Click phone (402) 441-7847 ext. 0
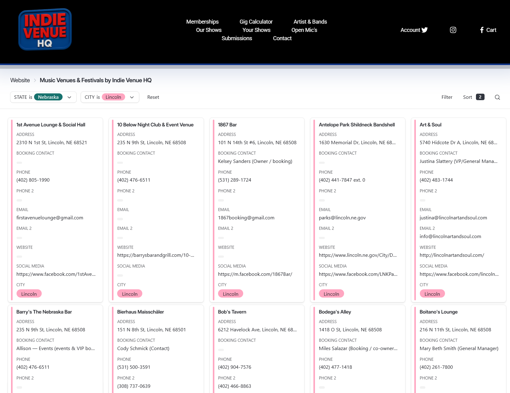This screenshot has width=510, height=393. click(342, 180)
